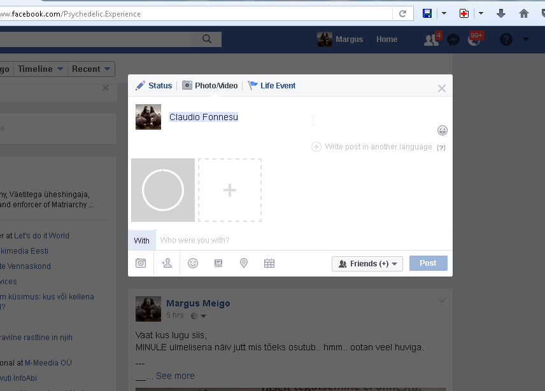Open the browser downloads arrow

[x=501, y=13]
